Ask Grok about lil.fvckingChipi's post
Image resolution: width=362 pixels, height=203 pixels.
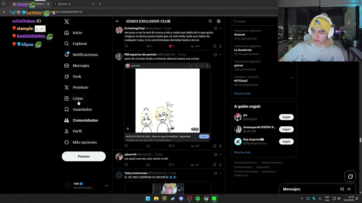215,28
